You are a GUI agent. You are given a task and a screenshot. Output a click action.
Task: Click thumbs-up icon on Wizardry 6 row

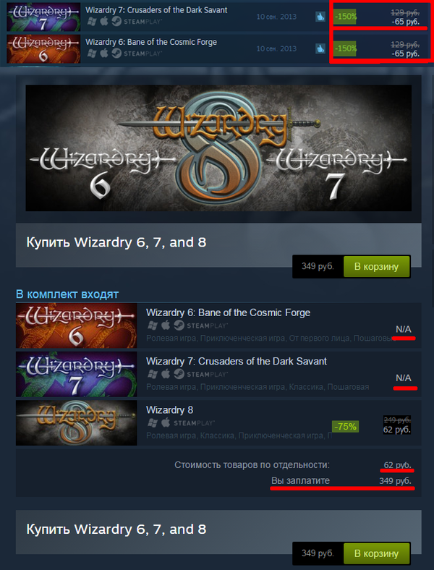point(320,48)
